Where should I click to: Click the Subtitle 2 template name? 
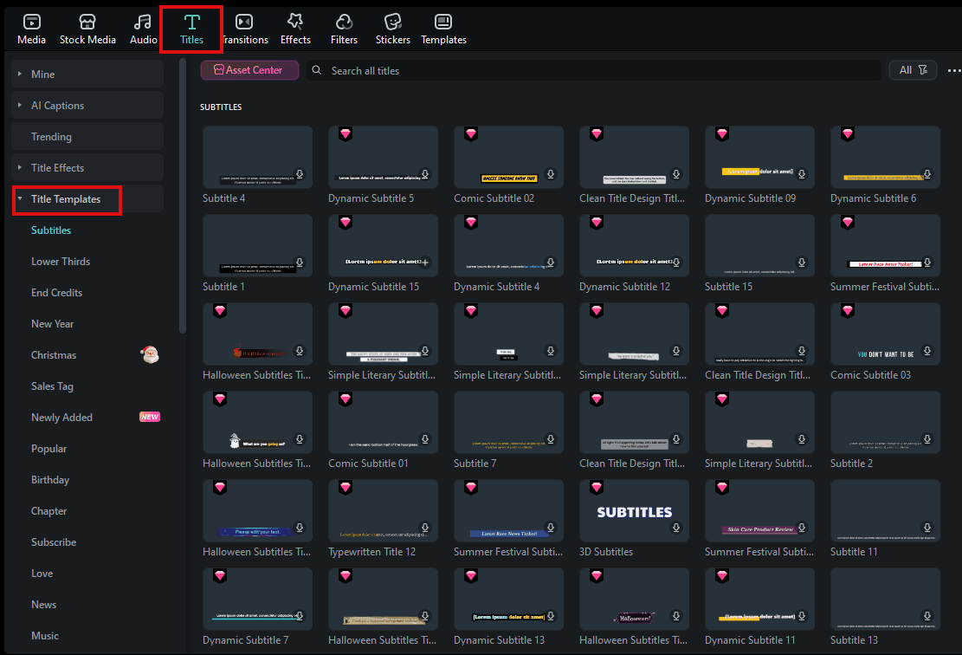coord(851,464)
